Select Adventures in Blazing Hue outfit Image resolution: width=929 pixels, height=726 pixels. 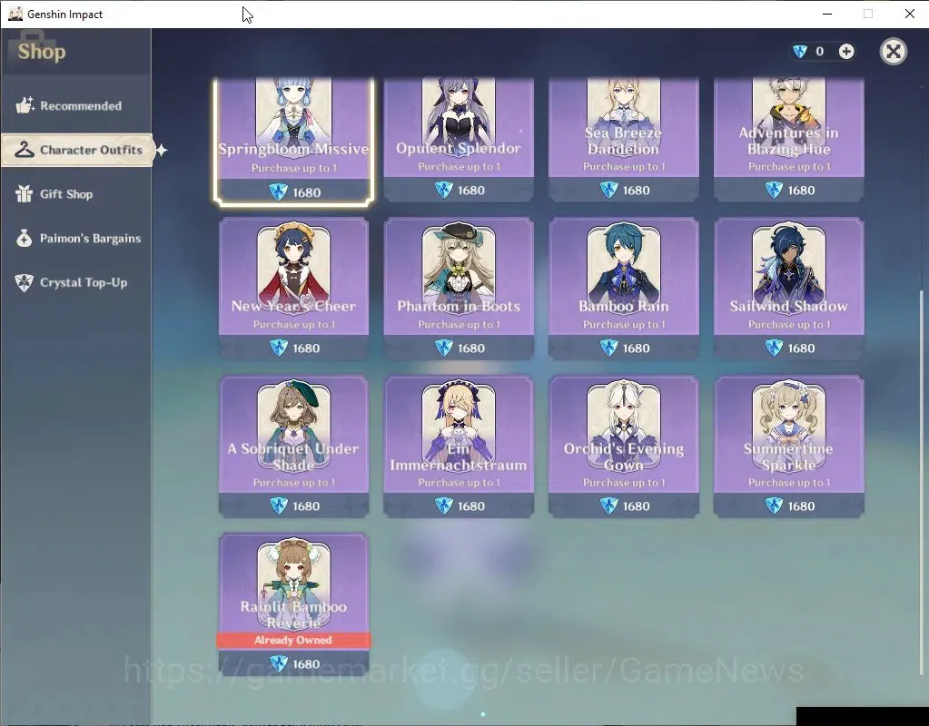(x=788, y=139)
